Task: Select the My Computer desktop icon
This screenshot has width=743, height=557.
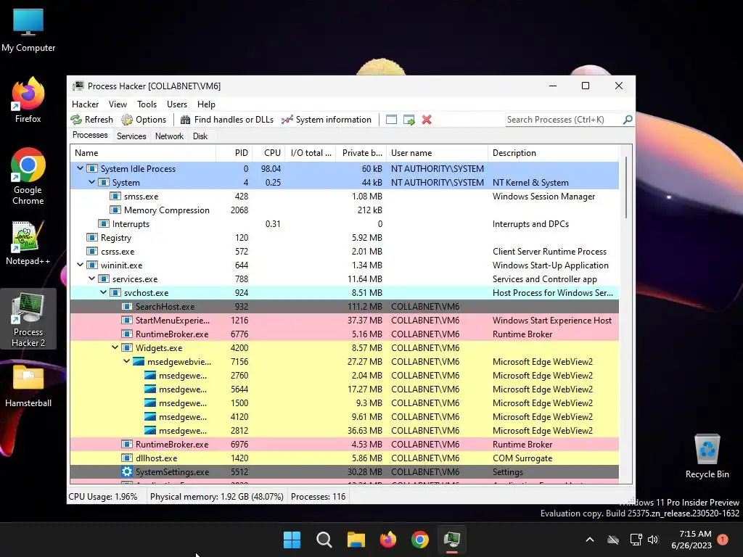Action: (x=28, y=30)
